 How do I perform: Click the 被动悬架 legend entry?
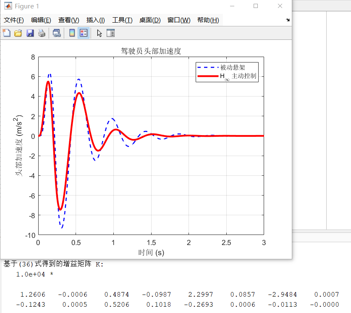pos(233,68)
